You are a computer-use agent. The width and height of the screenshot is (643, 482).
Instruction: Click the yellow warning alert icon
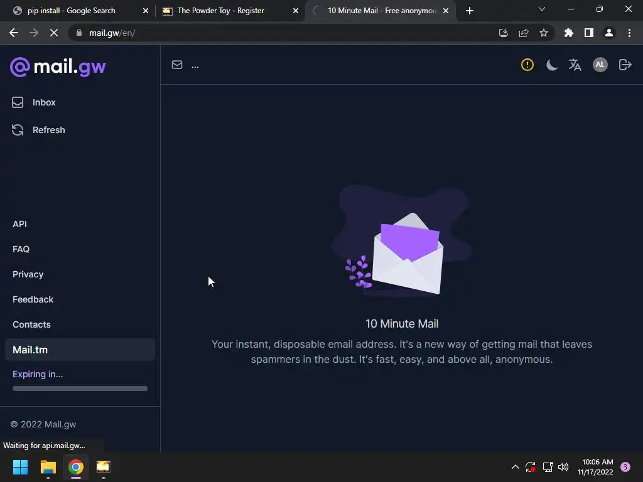[527, 65]
